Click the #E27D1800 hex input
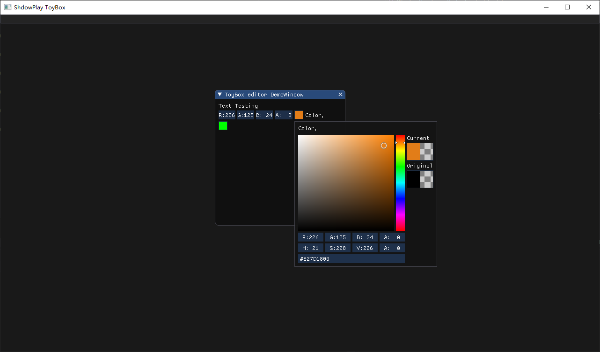This screenshot has width=600, height=352. pyautogui.click(x=351, y=259)
